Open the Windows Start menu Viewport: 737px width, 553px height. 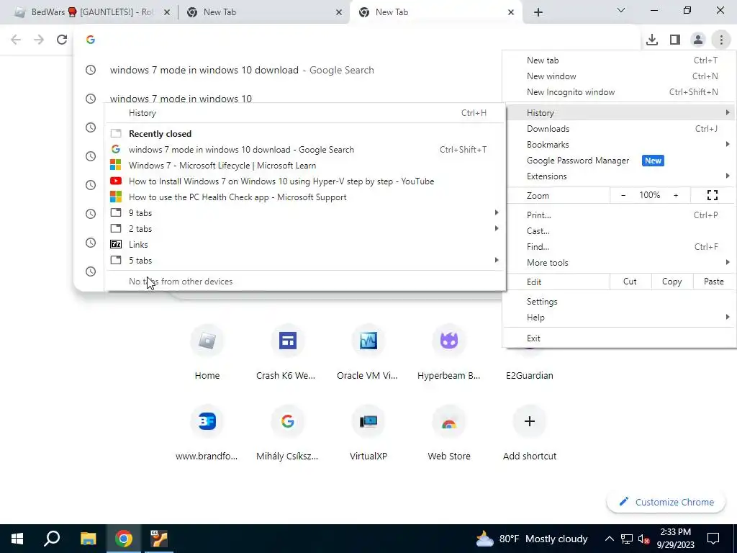[x=17, y=539]
